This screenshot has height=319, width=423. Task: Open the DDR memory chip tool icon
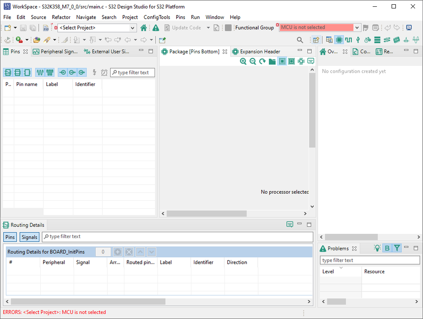pyautogui.click(x=397, y=40)
